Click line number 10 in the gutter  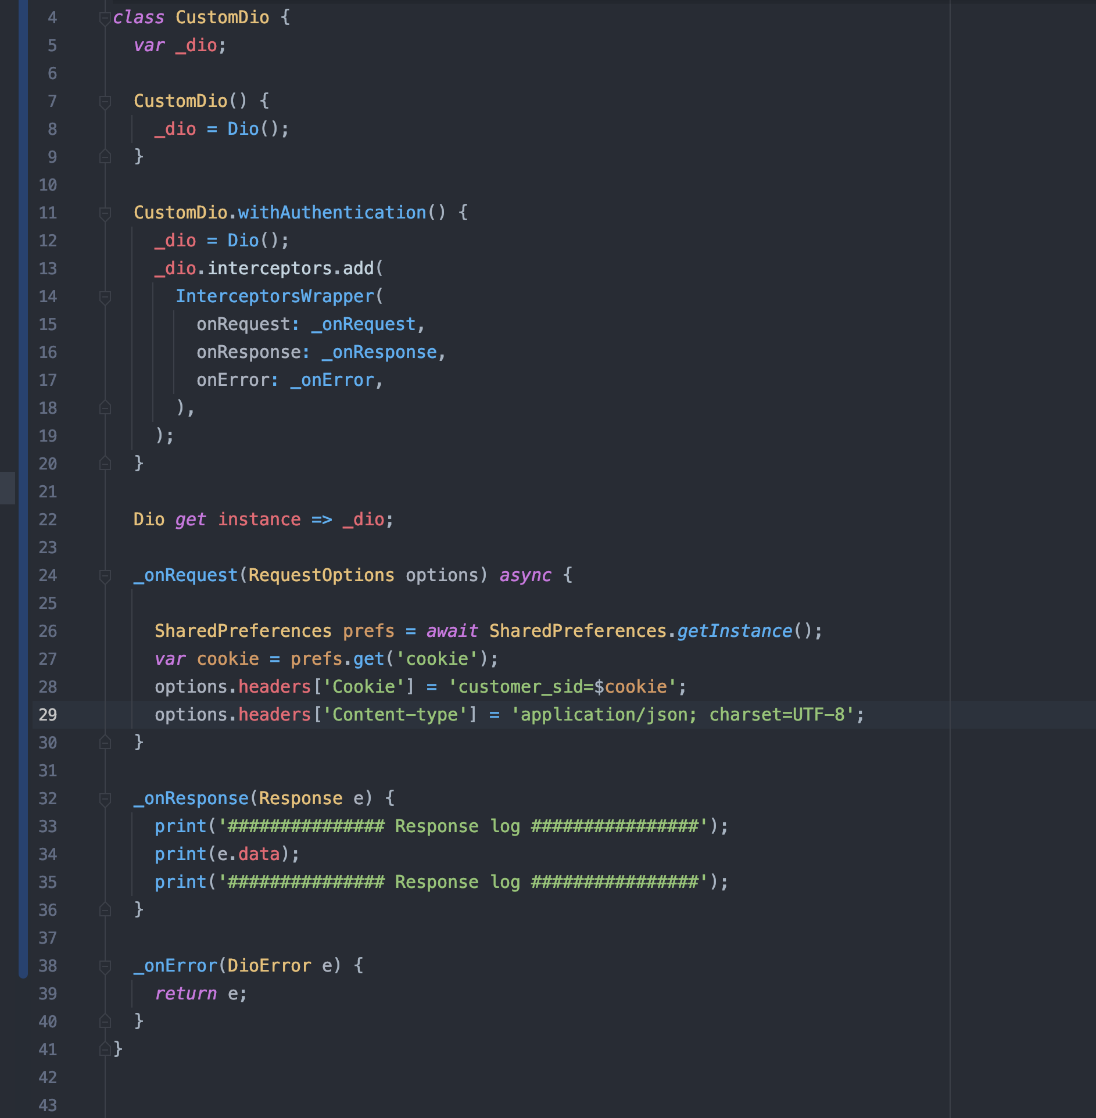click(x=48, y=185)
